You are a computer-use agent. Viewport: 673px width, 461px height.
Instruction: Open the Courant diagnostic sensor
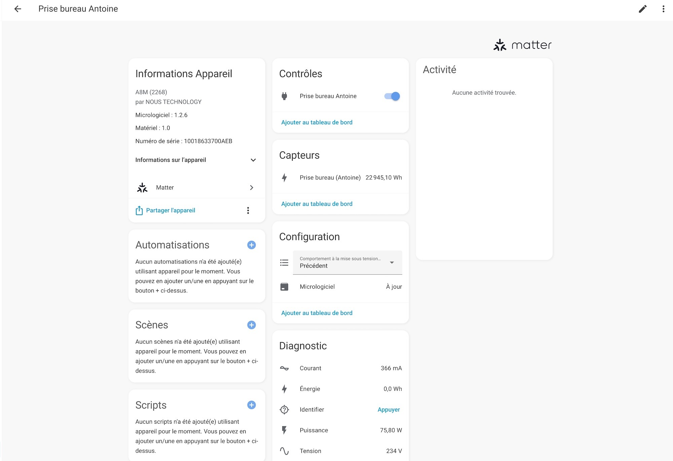[x=341, y=368]
